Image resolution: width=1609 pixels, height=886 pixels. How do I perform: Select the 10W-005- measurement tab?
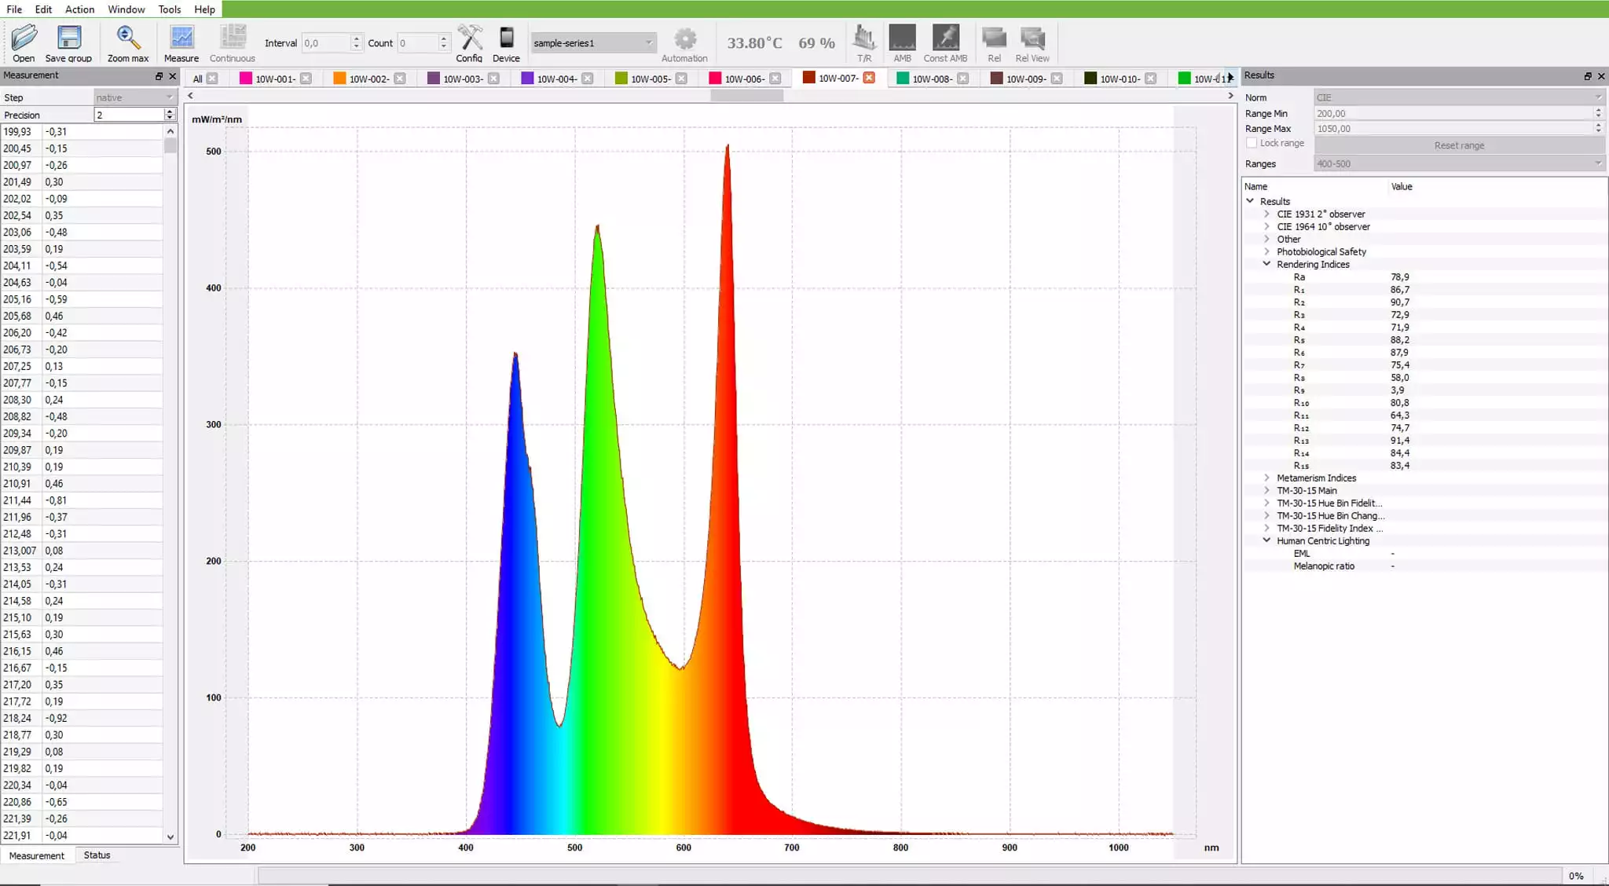tap(649, 79)
